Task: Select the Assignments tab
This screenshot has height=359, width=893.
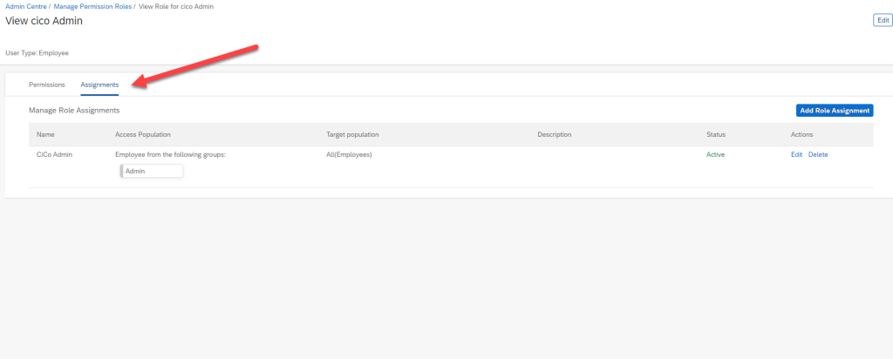Action: pyautogui.click(x=99, y=85)
